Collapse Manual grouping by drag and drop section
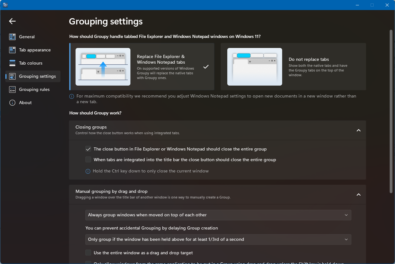The height and width of the screenshot is (264, 395). coord(359,194)
